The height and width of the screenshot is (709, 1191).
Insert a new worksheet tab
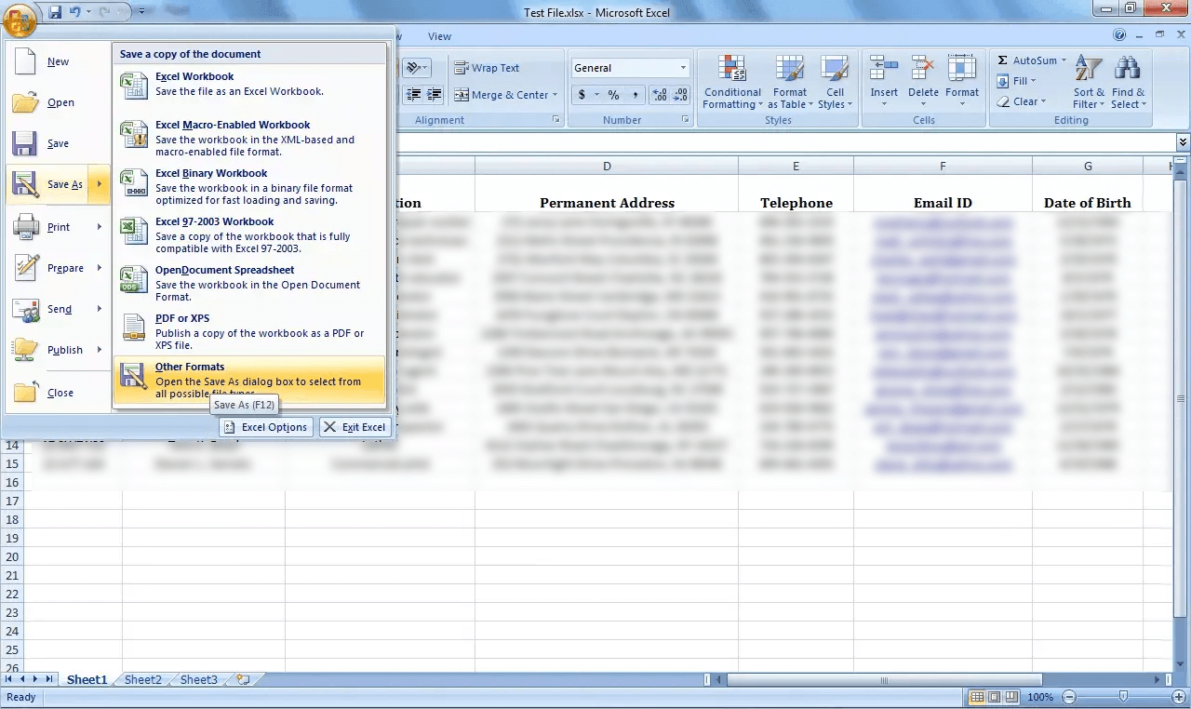[x=240, y=680]
